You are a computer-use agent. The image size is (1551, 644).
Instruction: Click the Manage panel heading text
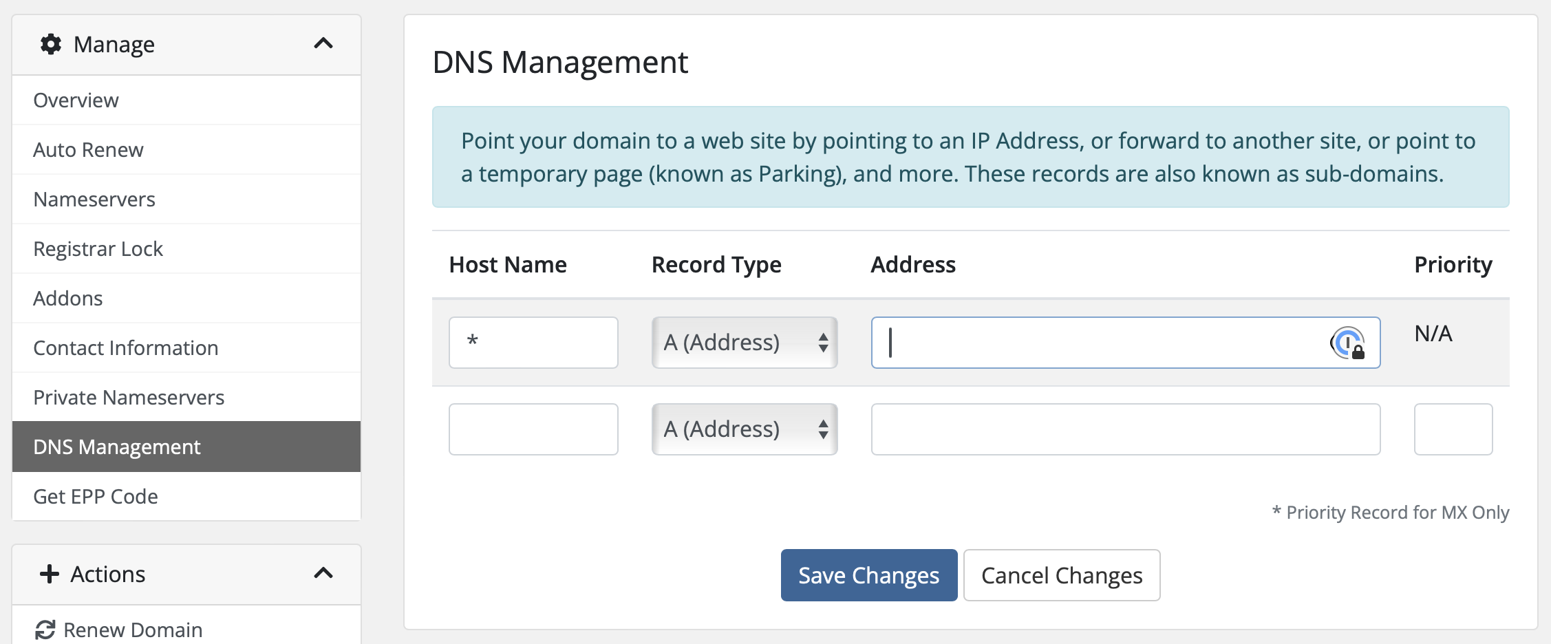114,45
